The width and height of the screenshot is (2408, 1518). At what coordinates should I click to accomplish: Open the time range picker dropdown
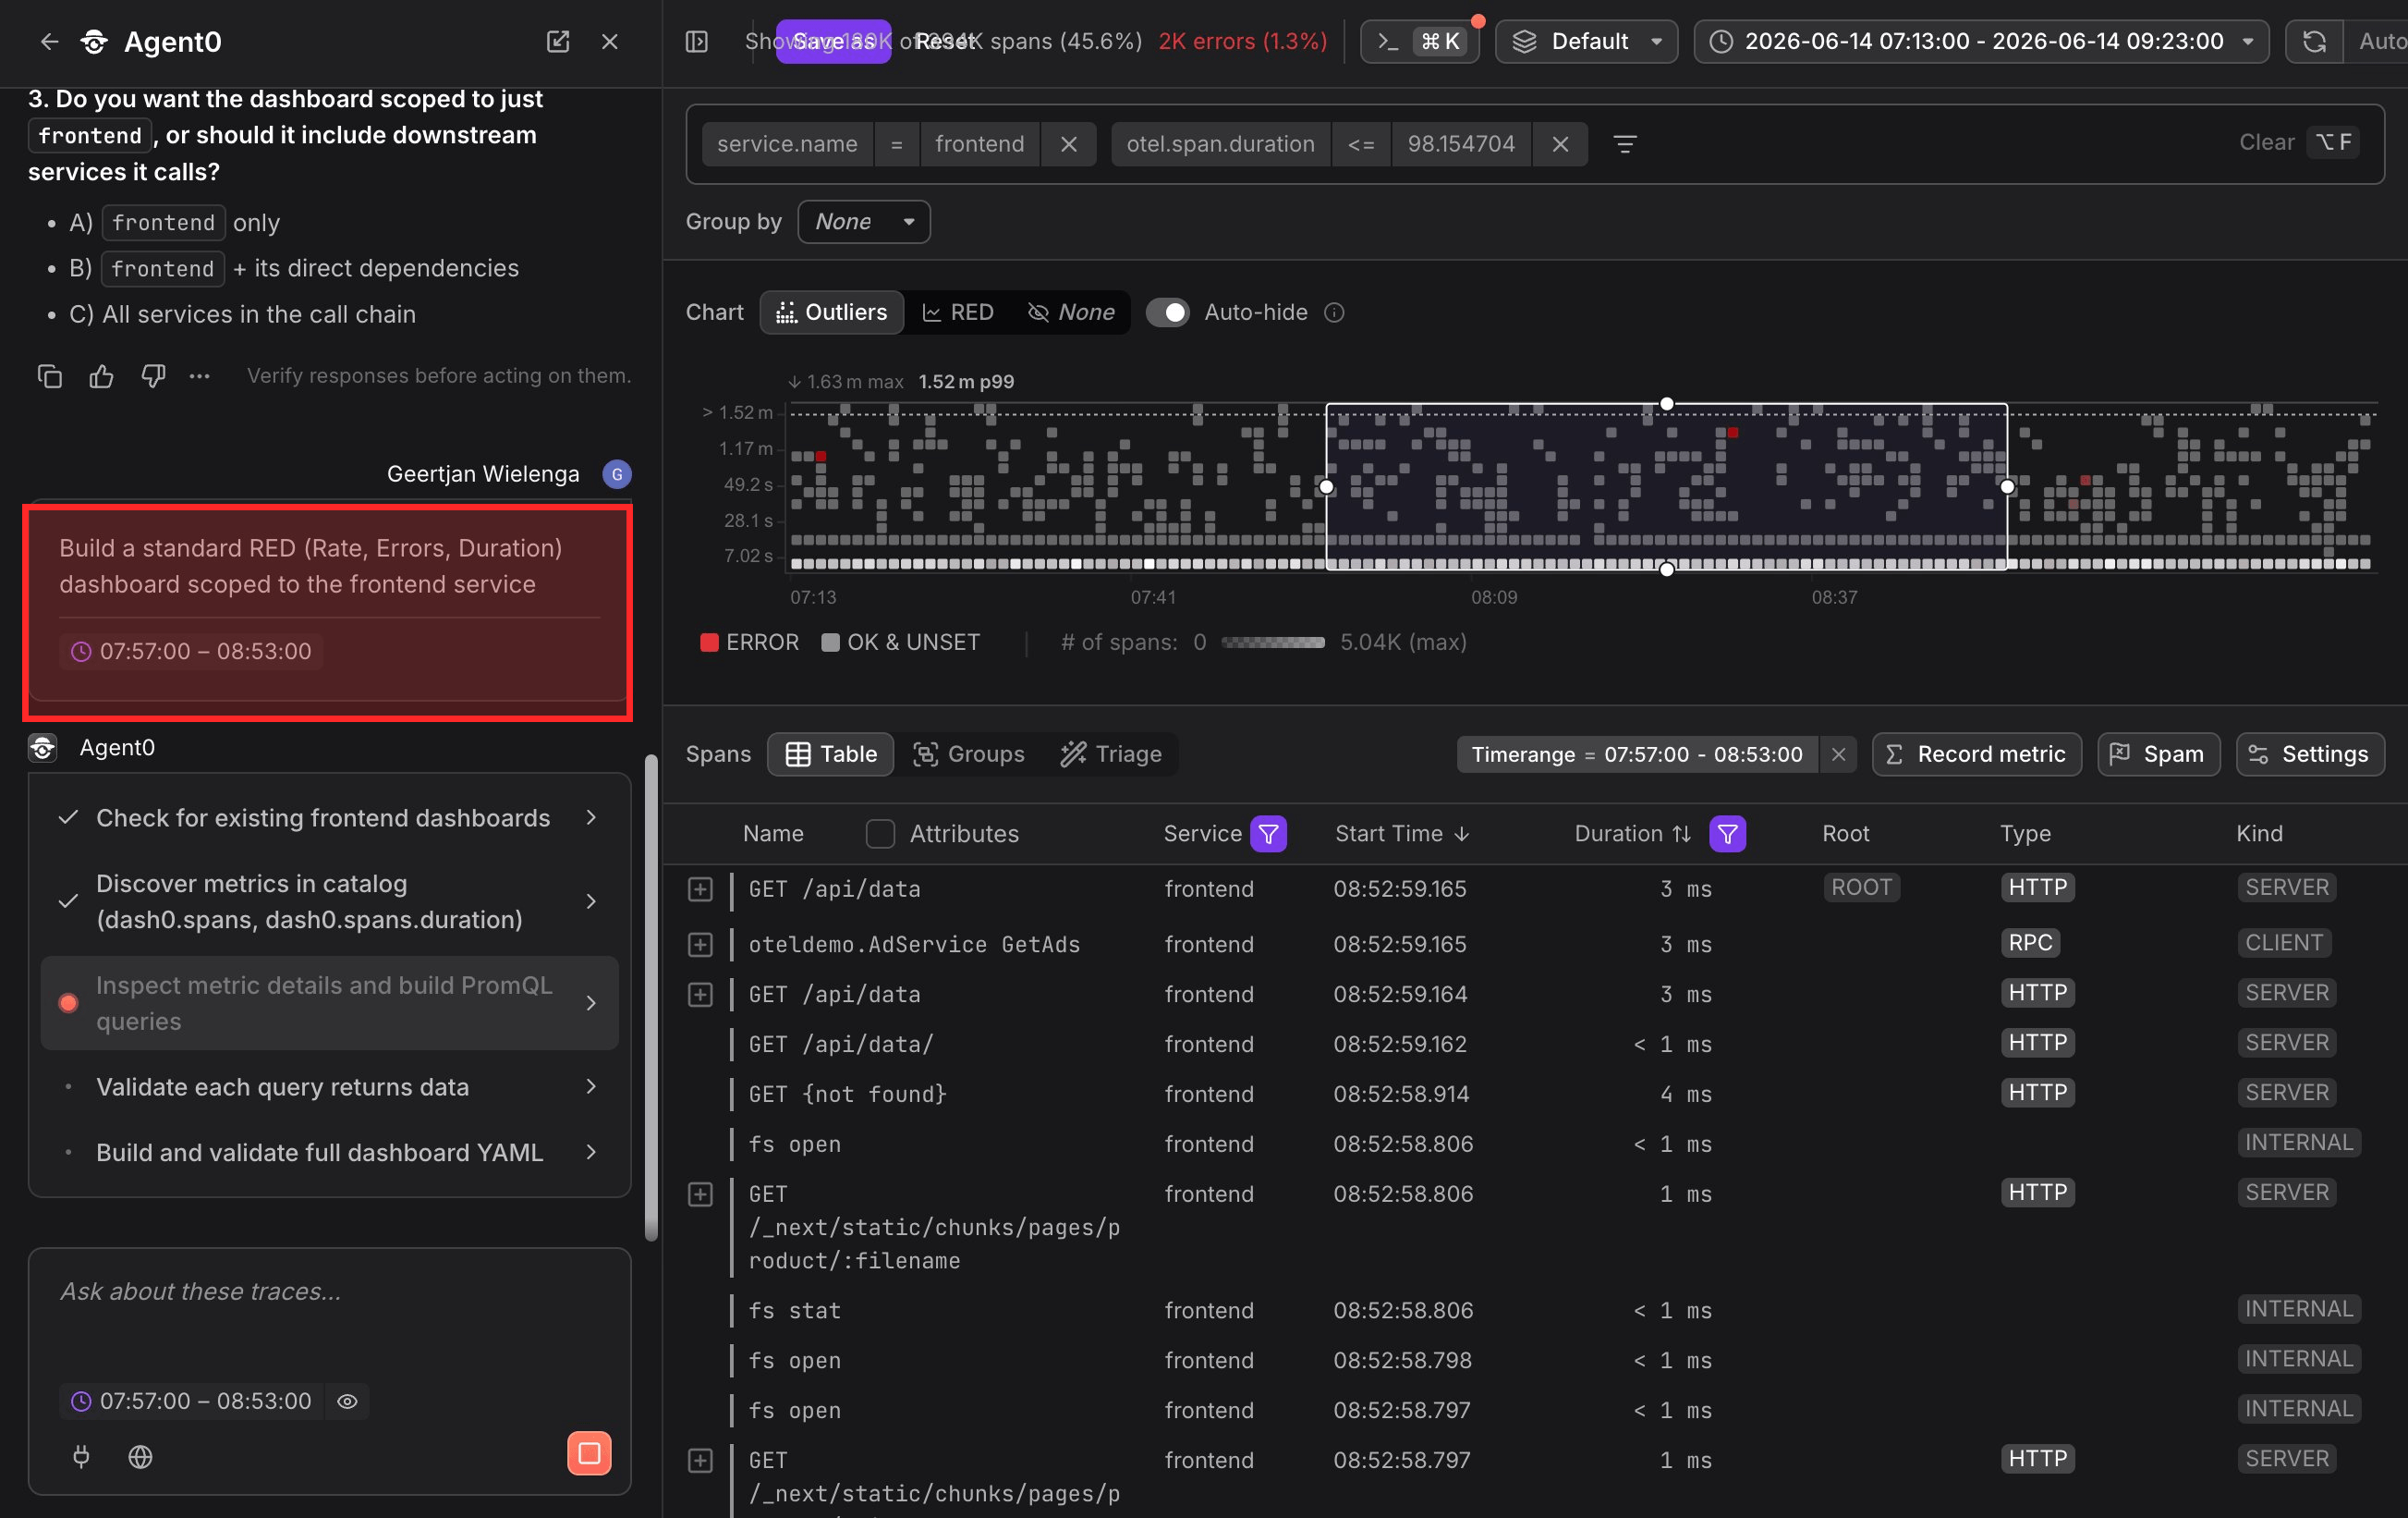(1981, 41)
